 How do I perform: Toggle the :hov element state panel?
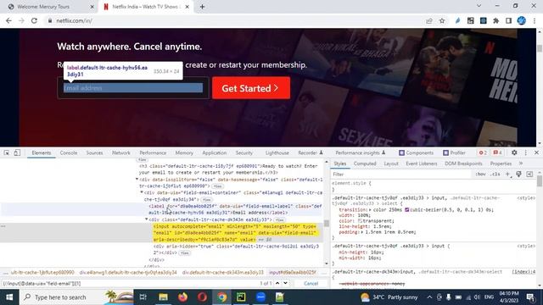click(x=480, y=175)
